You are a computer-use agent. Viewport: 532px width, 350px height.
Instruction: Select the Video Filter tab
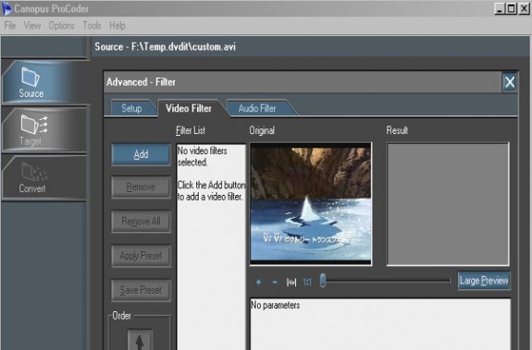click(189, 108)
